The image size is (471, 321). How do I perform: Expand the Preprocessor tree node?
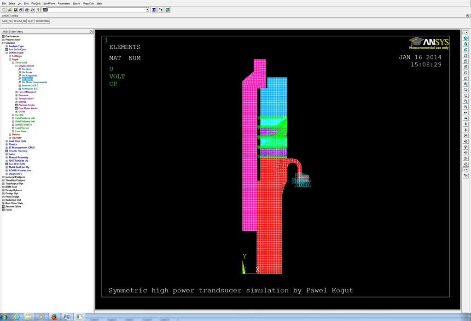click(3, 40)
